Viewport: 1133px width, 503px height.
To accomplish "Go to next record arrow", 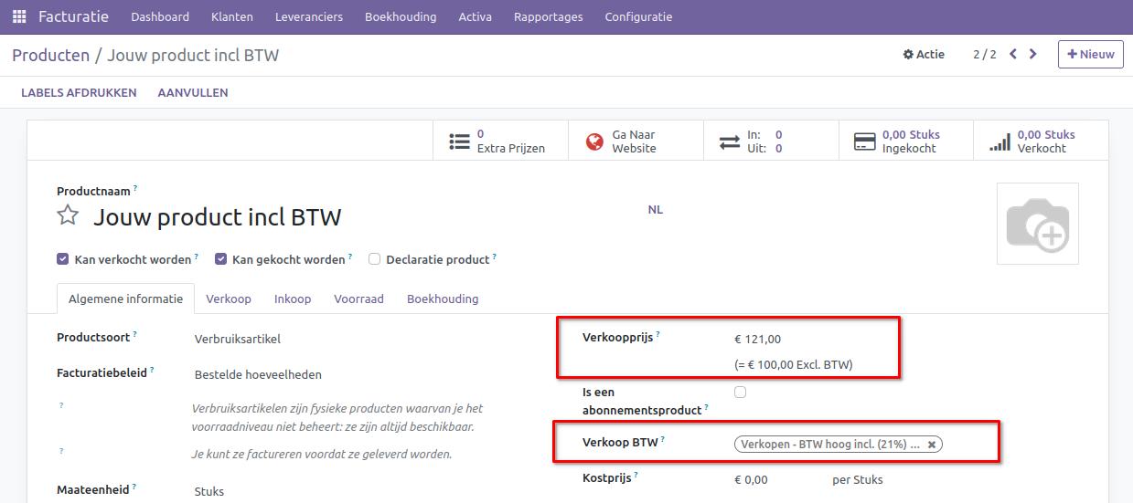I will click(x=1033, y=54).
